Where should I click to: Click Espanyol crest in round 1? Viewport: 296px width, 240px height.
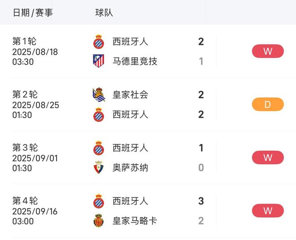98,42
